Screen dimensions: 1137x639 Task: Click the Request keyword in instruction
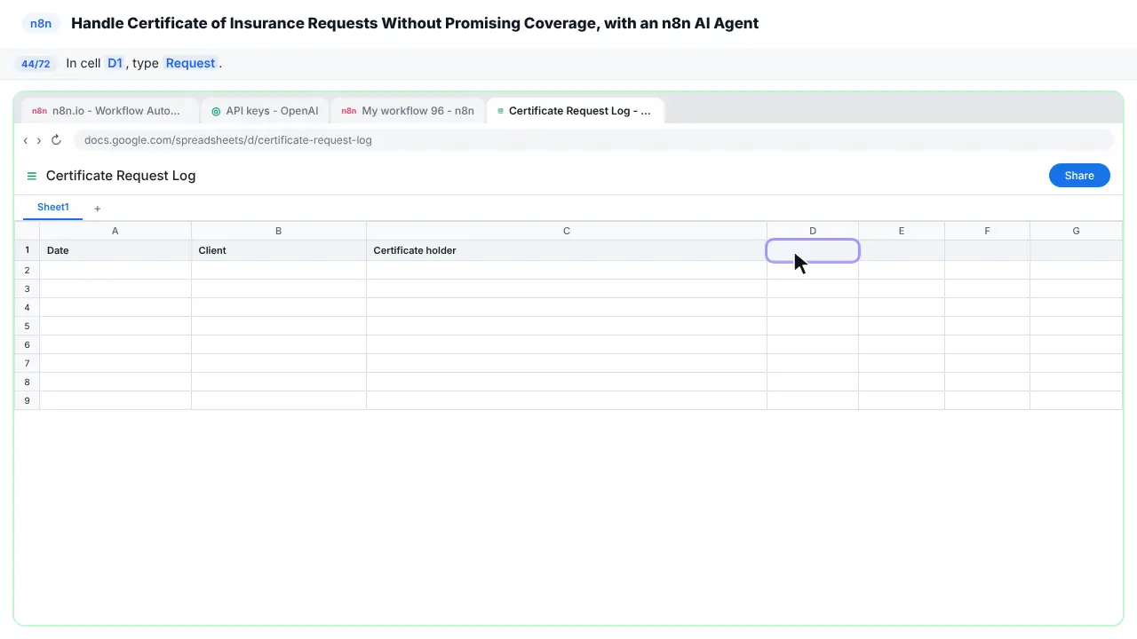(x=190, y=64)
